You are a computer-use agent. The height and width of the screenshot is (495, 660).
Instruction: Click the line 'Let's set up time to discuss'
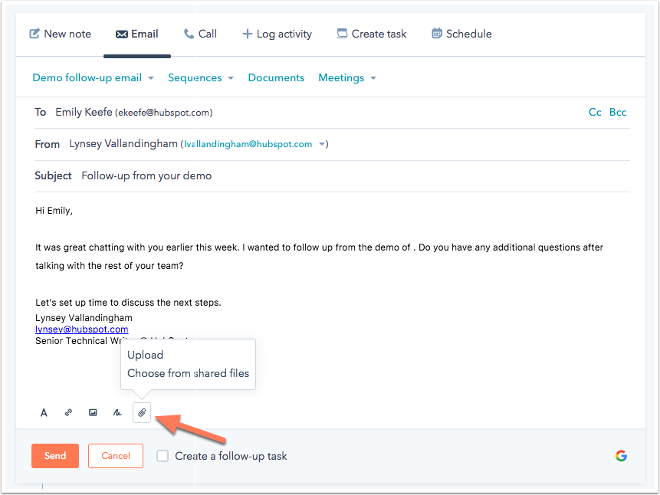click(128, 302)
